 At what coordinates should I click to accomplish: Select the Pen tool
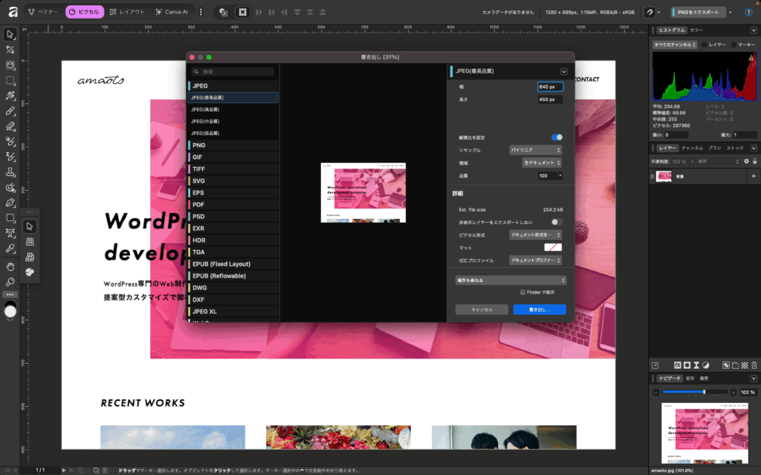tap(10, 203)
